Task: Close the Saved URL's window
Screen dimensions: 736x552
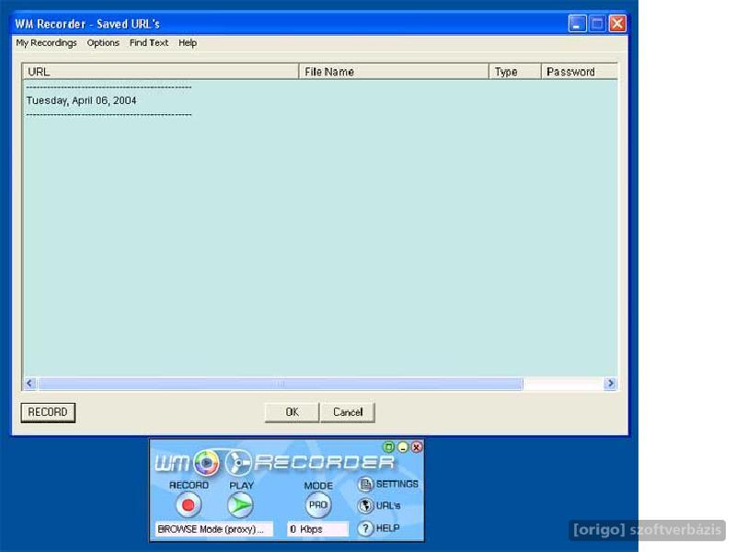Action: click(x=617, y=24)
